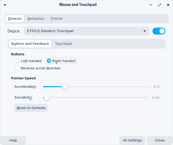Image resolution: width=173 pixels, height=145 pixels.
Task: Click the Acceleration slider handle
Action: [x=64, y=87]
